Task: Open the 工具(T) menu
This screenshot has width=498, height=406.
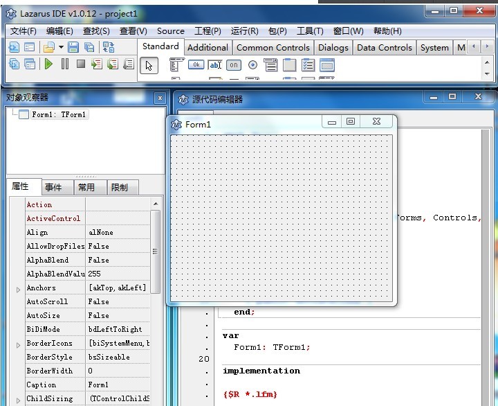Action: [310, 31]
